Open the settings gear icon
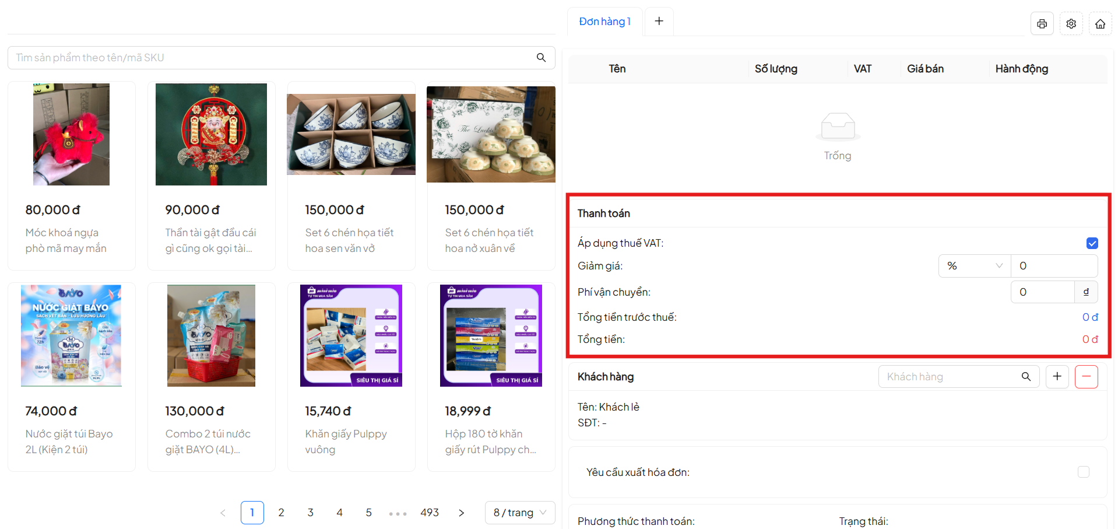1118x529 pixels. pyautogui.click(x=1071, y=24)
